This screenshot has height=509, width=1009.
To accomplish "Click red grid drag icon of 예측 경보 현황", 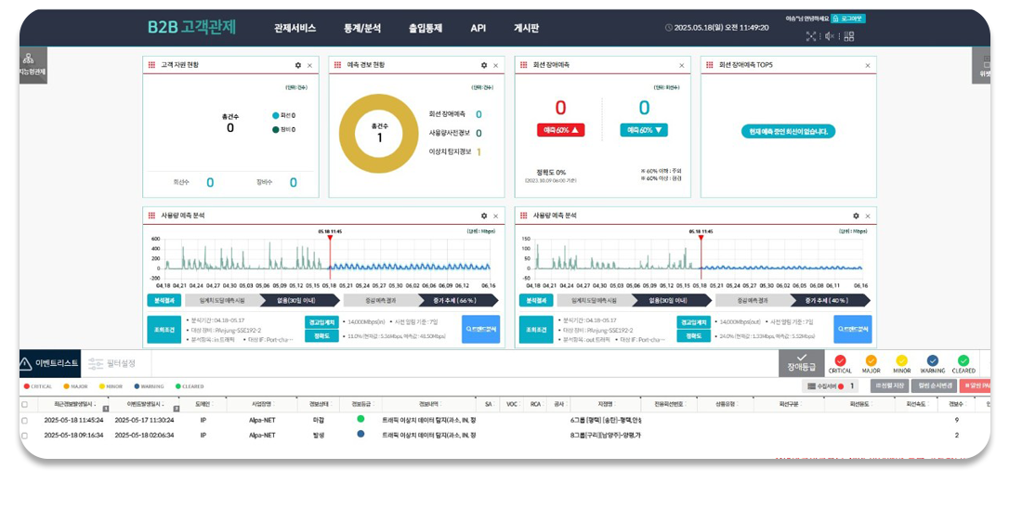I will click(x=338, y=65).
